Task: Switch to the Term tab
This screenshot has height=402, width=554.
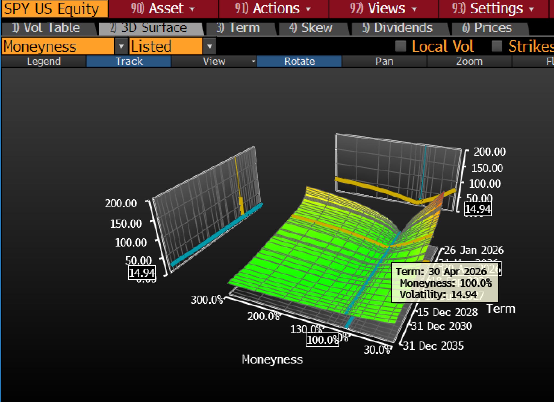Action: click(238, 28)
